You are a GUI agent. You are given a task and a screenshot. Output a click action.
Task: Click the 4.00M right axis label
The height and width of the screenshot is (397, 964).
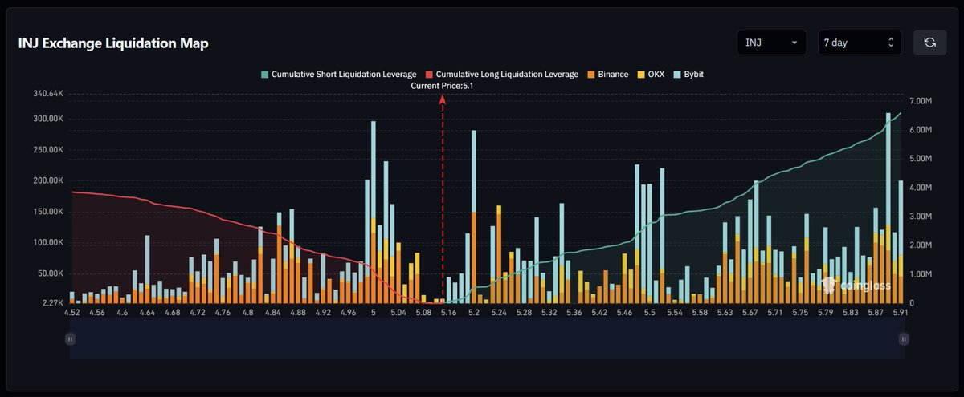coord(921,188)
